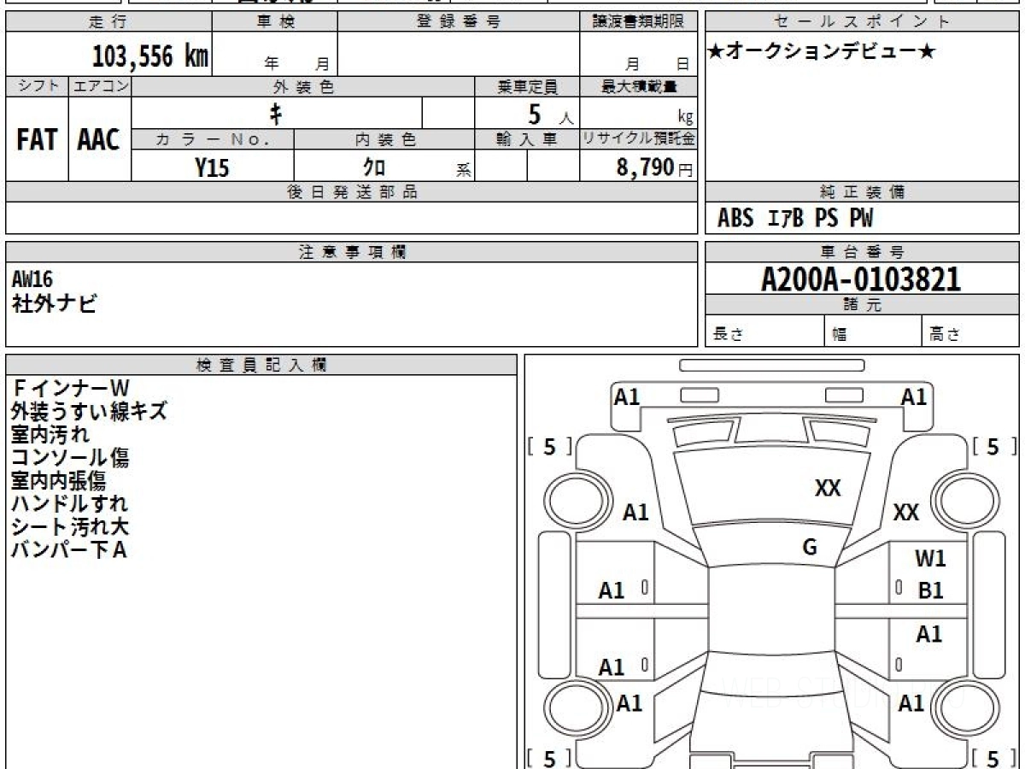Click the リサイクル預託金 header
1025x769 pixels.
tap(639, 140)
